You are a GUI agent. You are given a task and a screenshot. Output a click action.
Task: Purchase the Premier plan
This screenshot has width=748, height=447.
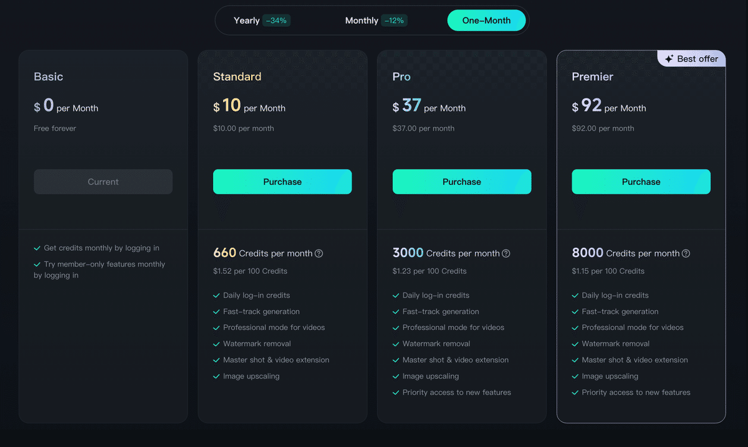click(x=641, y=182)
